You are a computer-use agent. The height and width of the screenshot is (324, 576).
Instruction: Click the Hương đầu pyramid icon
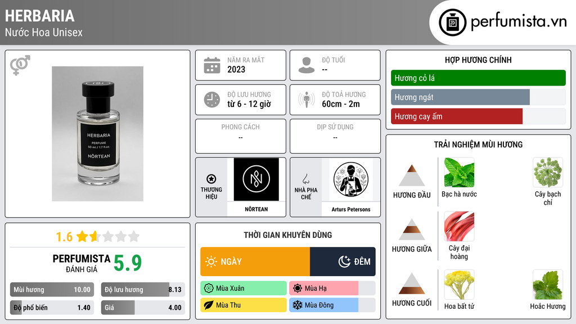[412, 175]
